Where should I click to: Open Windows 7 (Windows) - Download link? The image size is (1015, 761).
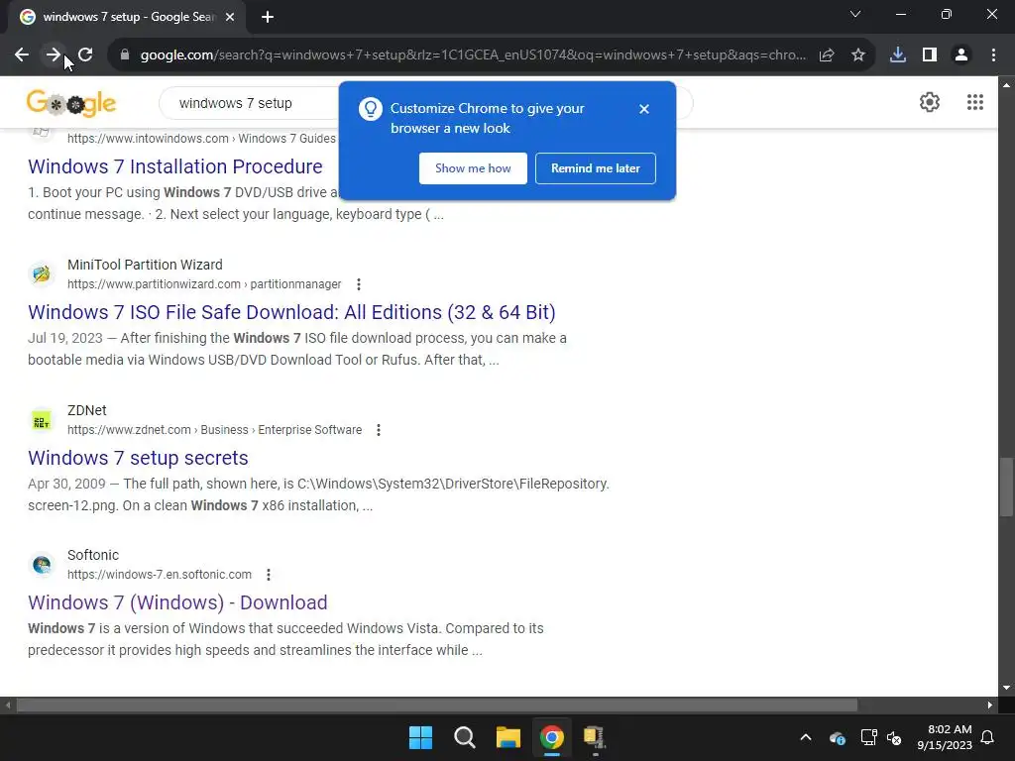click(177, 602)
